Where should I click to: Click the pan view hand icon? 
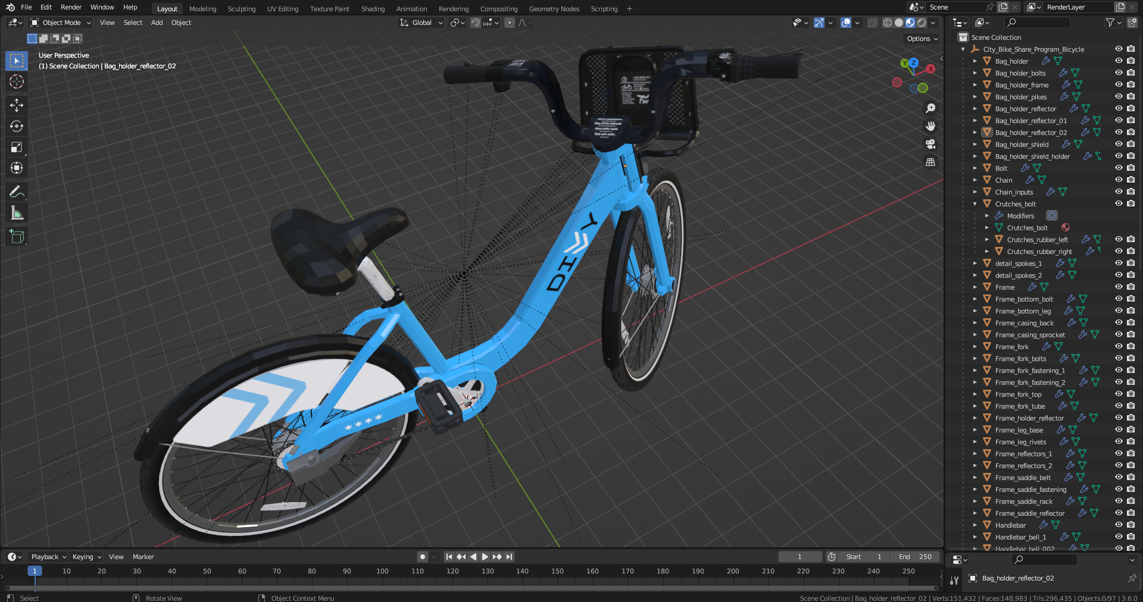(x=930, y=126)
